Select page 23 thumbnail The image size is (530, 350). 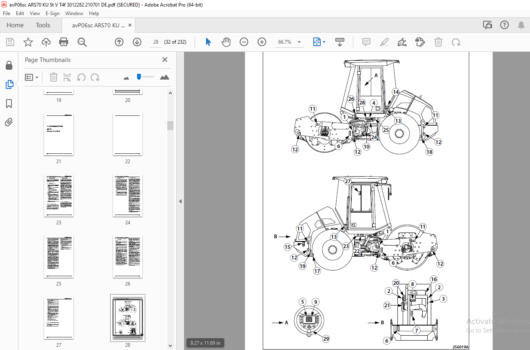tap(59, 196)
